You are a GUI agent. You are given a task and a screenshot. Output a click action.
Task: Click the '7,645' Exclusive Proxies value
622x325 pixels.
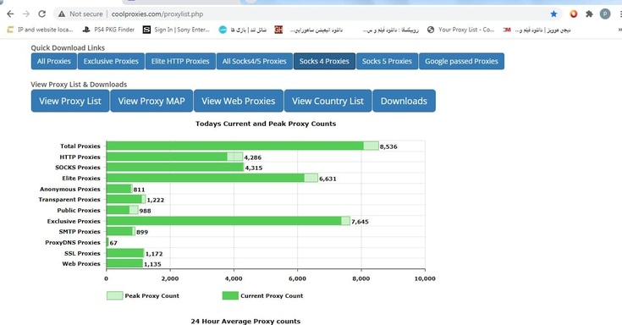point(360,222)
